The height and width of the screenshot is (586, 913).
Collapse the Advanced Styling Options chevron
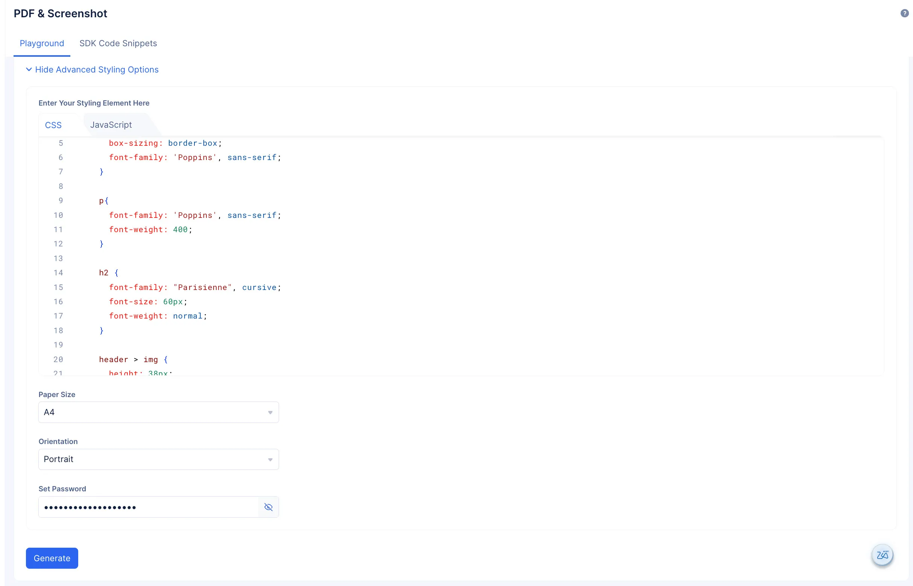coord(29,69)
